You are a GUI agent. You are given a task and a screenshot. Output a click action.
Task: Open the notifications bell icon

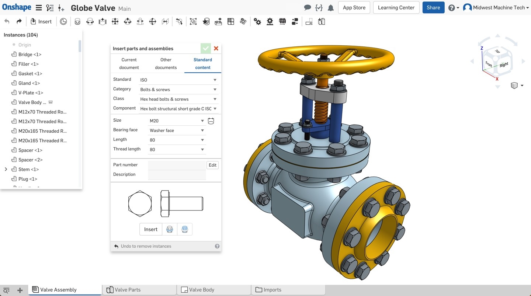pyautogui.click(x=331, y=8)
